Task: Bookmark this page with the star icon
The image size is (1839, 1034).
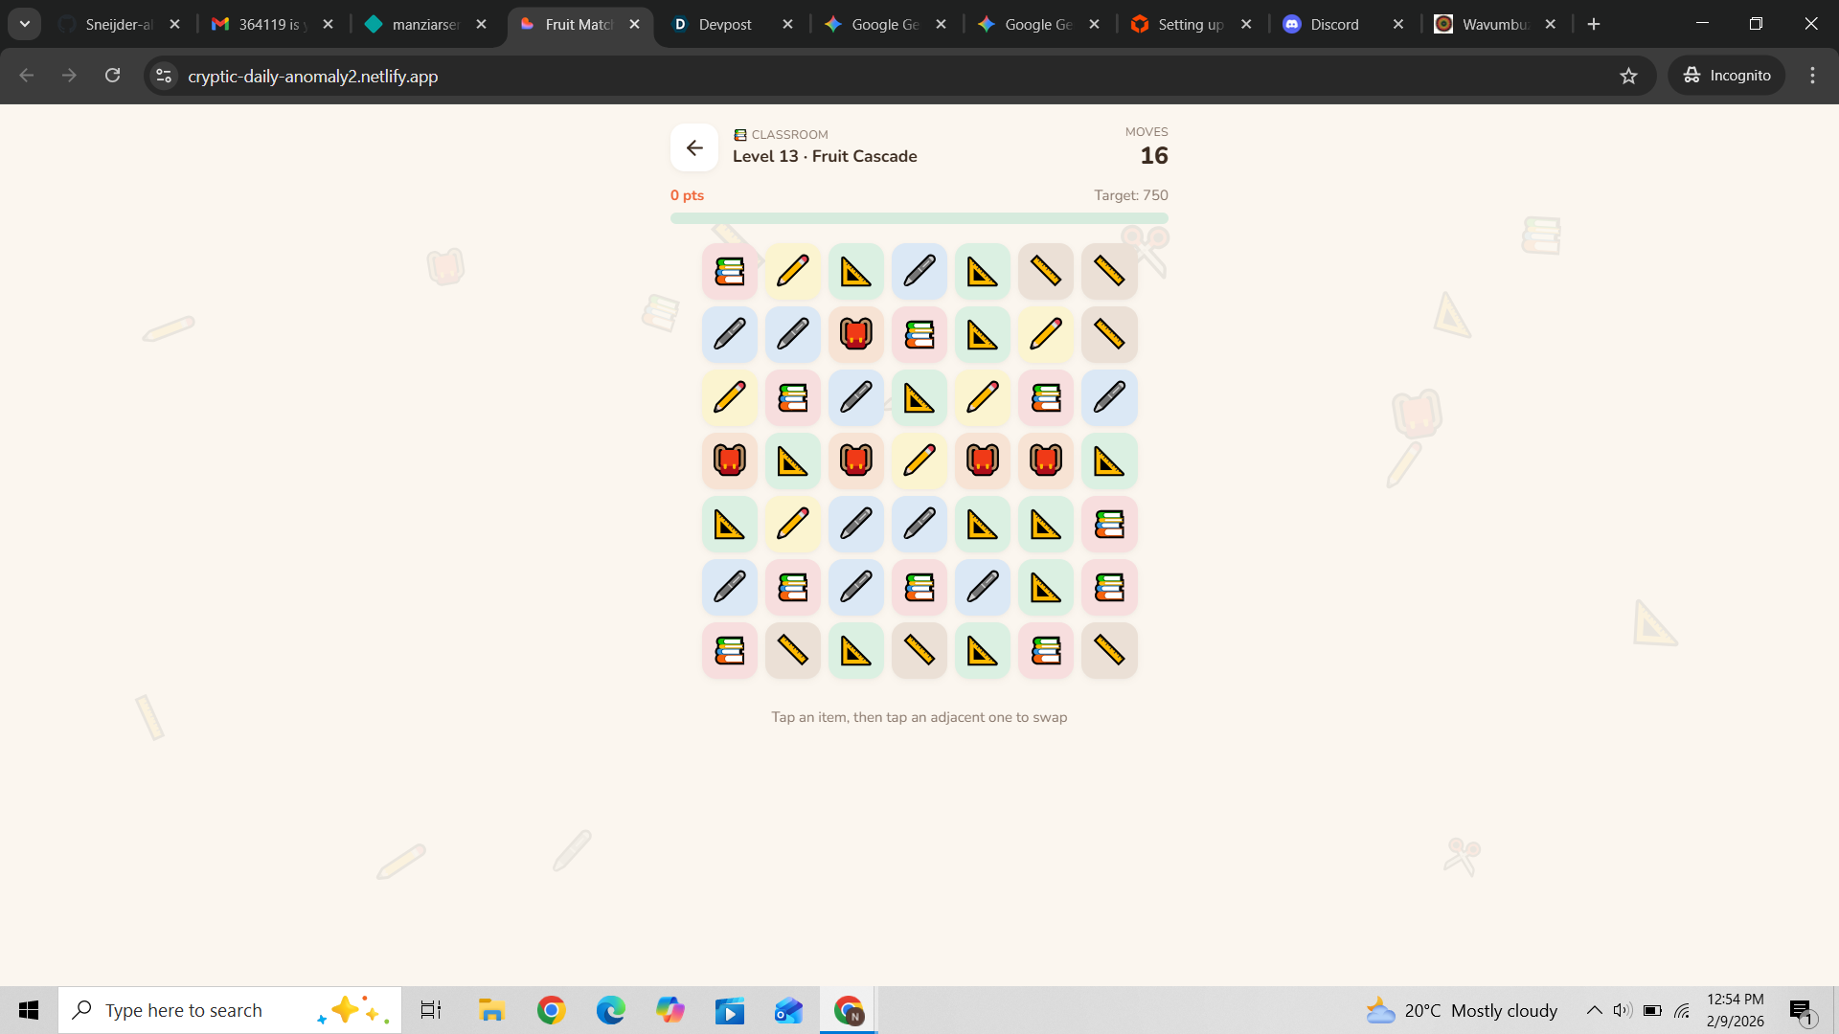Action: point(1628,76)
